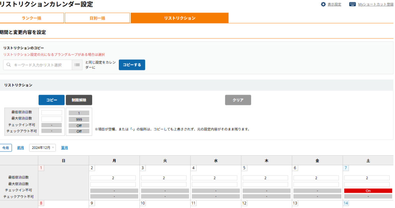Click the コピーする button
This screenshot has height=208, width=395.
tap(132, 65)
